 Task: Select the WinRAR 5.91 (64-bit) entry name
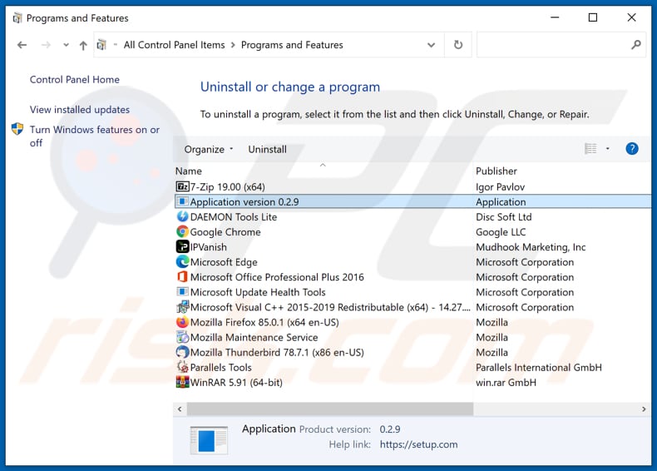(x=236, y=383)
